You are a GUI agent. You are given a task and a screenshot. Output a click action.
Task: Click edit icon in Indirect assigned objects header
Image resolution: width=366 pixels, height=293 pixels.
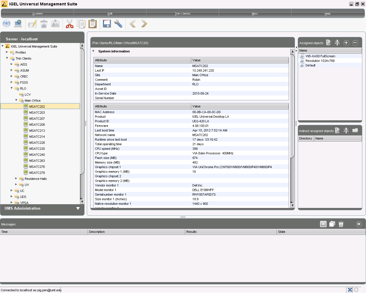click(337, 131)
